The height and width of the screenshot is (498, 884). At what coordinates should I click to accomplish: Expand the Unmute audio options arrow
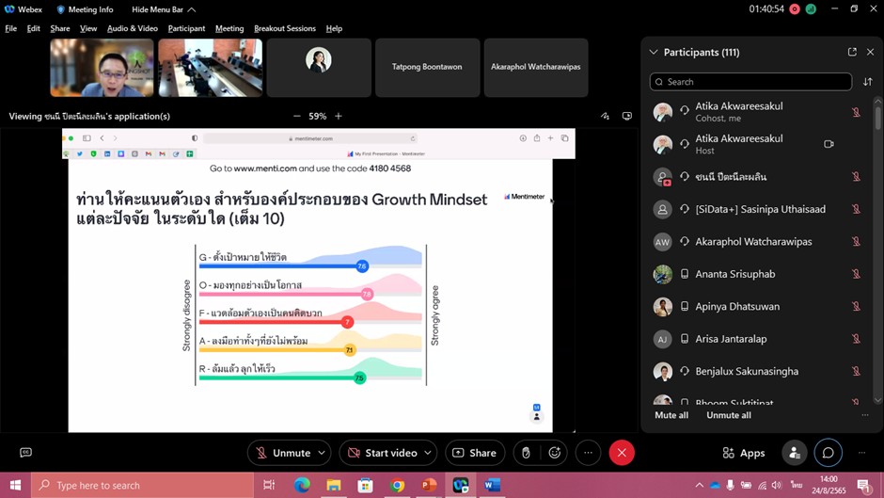click(x=322, y=453)
